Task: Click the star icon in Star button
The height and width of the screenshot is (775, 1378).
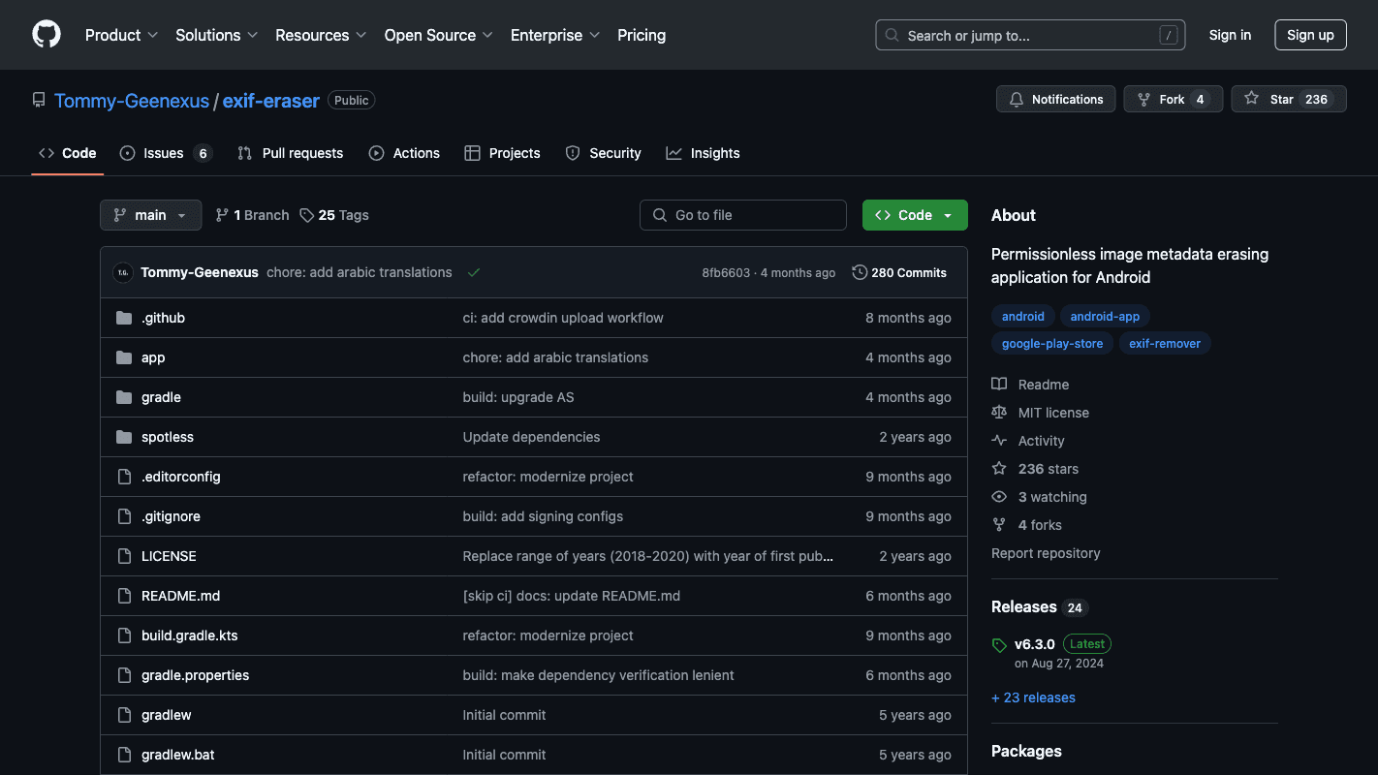Action: (x=1252, y=99)
